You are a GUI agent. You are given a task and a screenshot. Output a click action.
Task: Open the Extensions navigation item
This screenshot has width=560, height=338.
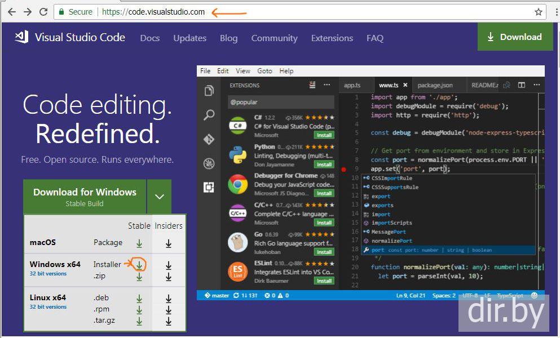point(332,38)
